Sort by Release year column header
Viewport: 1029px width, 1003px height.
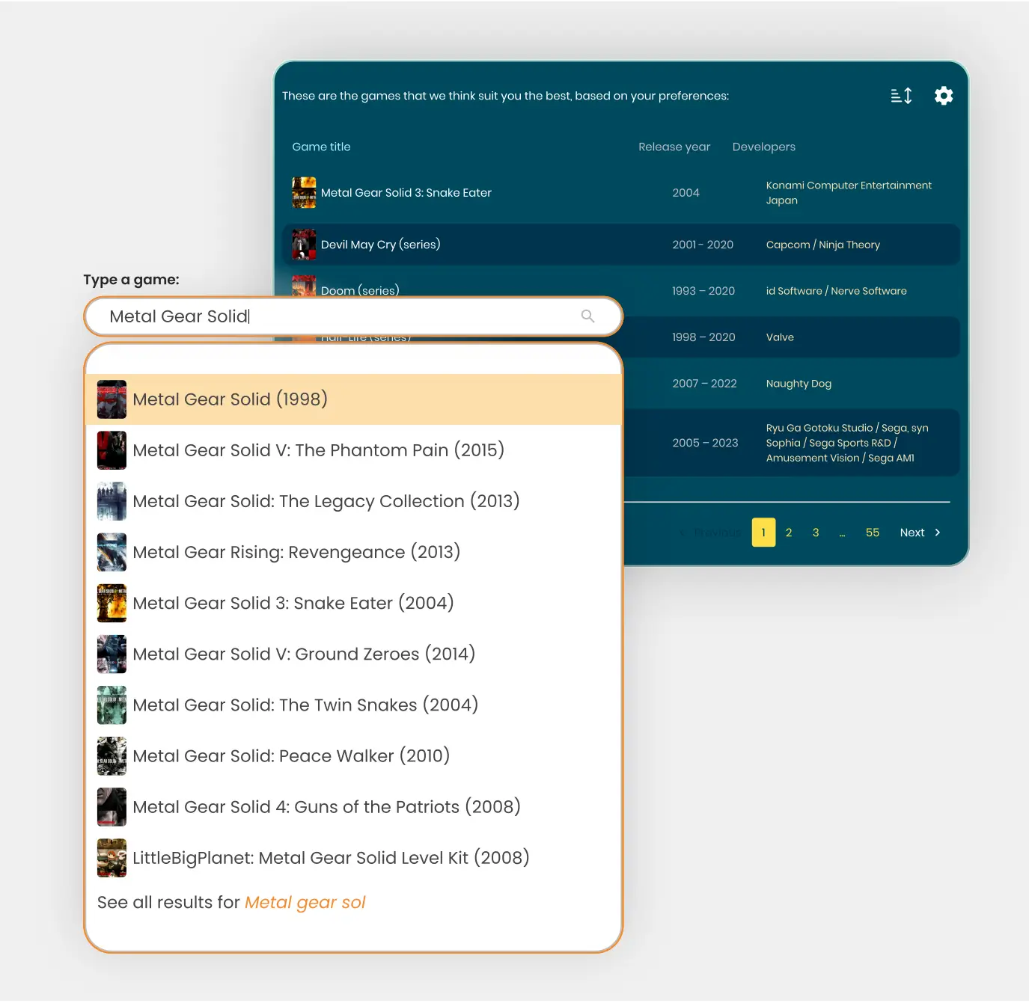point(674,147)
